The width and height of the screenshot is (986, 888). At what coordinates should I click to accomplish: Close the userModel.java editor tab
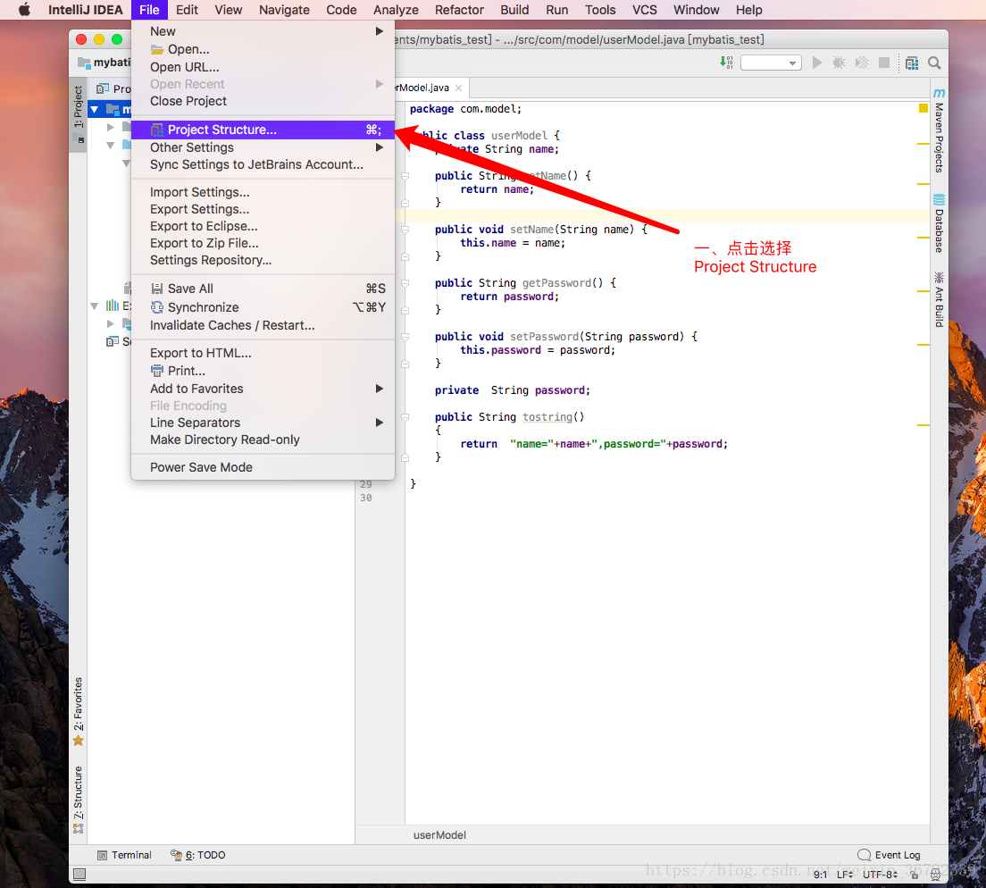pos(459,88)
